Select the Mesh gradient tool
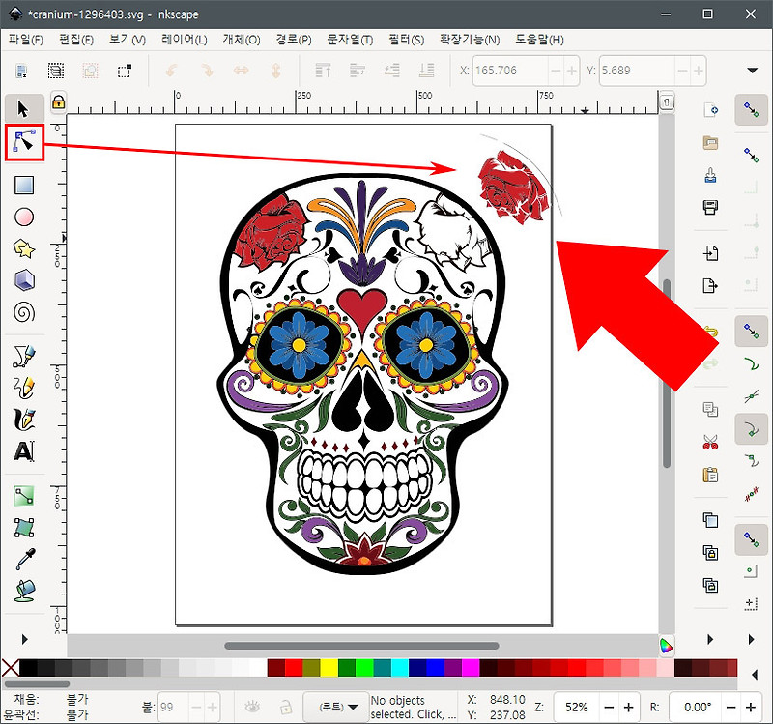The width and height of the screenshot is (773, 724). (24, 527)
